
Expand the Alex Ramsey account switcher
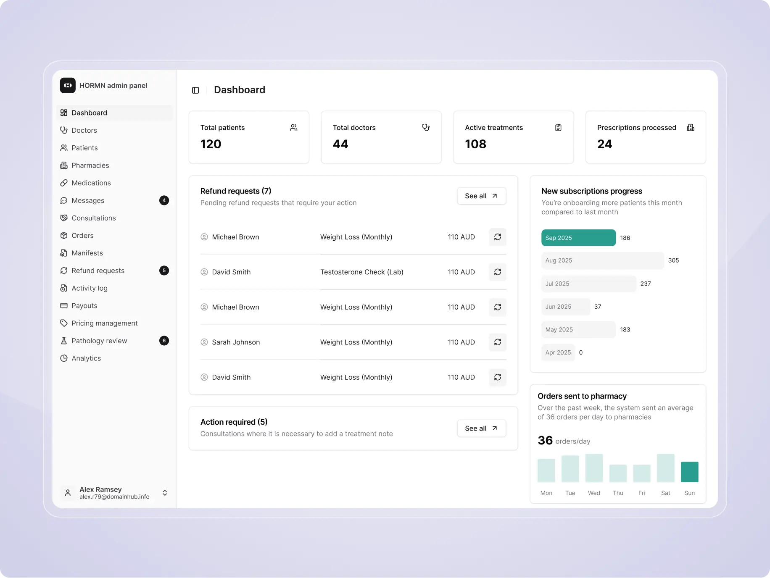pyautogui.click(x=165, y=493)
